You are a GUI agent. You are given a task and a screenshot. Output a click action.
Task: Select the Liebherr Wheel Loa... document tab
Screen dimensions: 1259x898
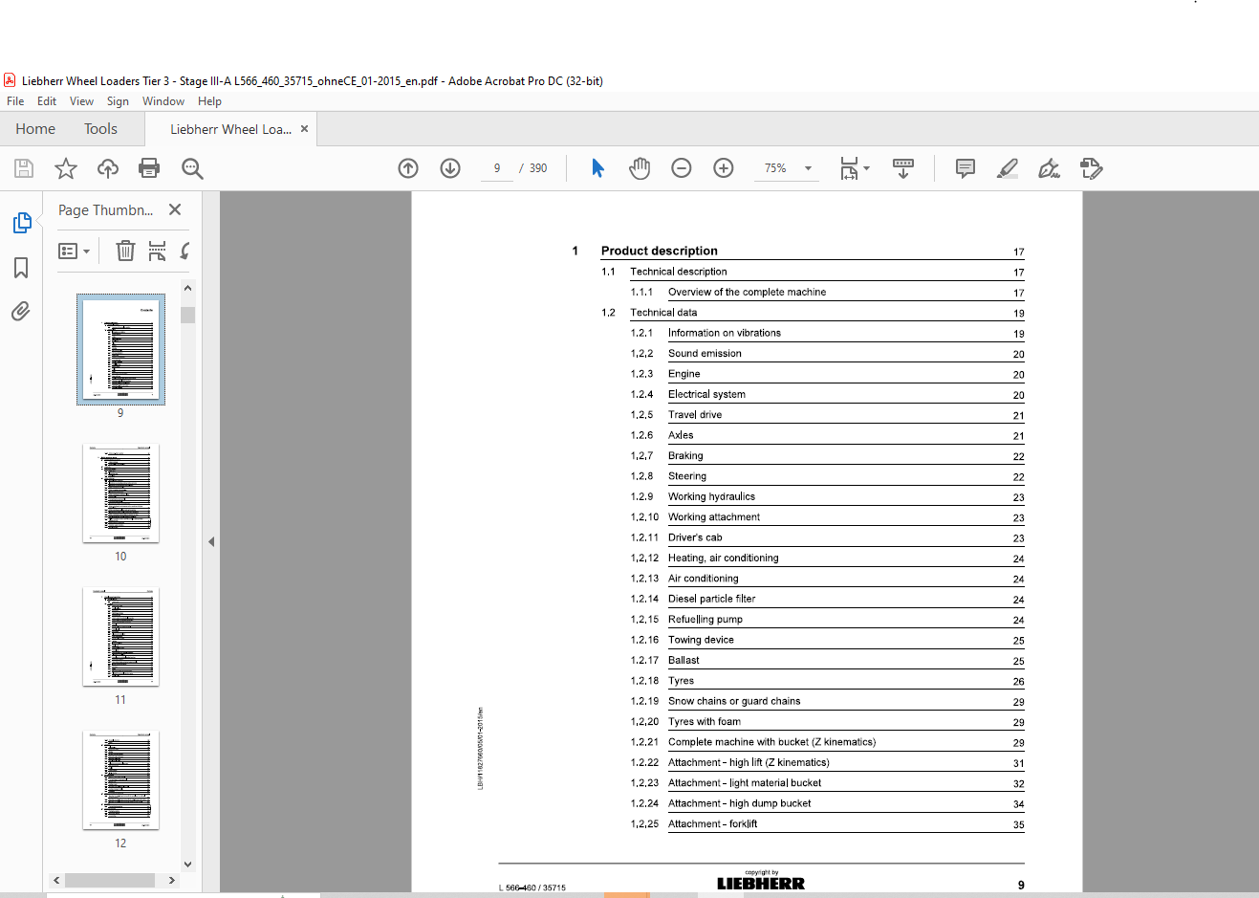coord(230,129)
